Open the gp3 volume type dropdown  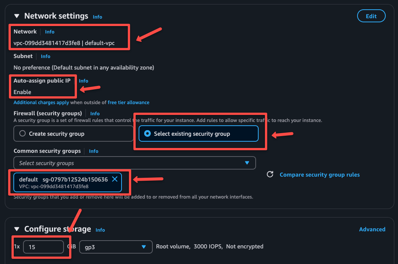pos(116,247)
